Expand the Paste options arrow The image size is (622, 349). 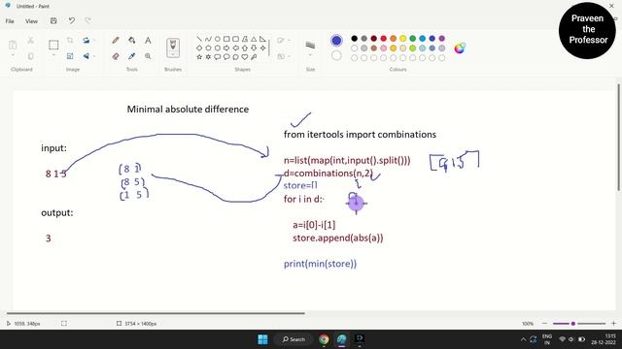tap(13, 55)
